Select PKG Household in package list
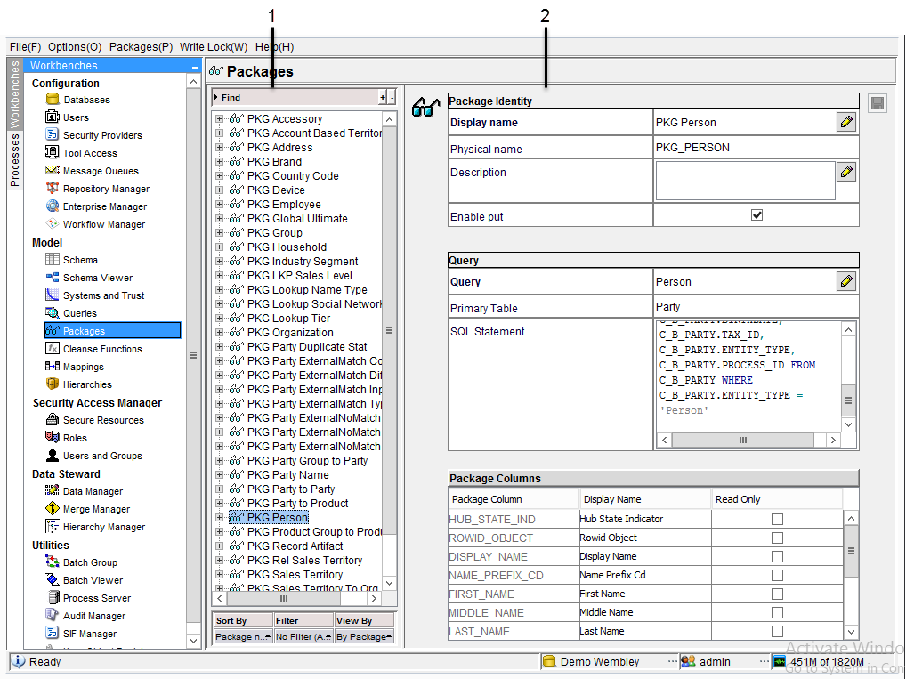Screen dimensions: 906x679 [287, 247]
